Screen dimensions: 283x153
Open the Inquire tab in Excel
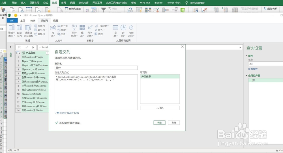(158, 3)
